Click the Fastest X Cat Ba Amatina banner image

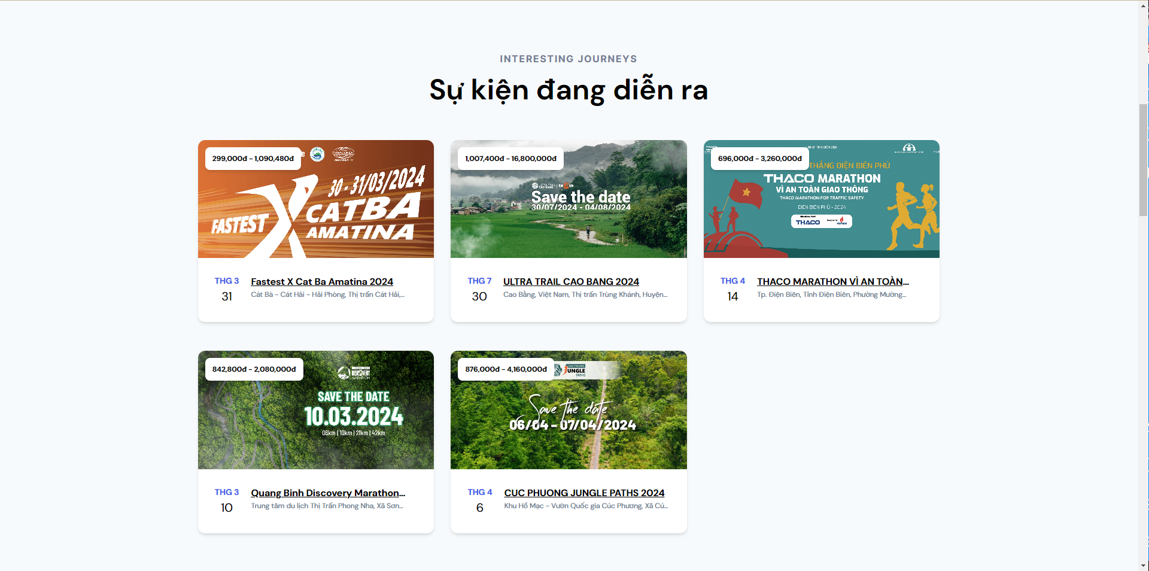click(x=316, y=199)
